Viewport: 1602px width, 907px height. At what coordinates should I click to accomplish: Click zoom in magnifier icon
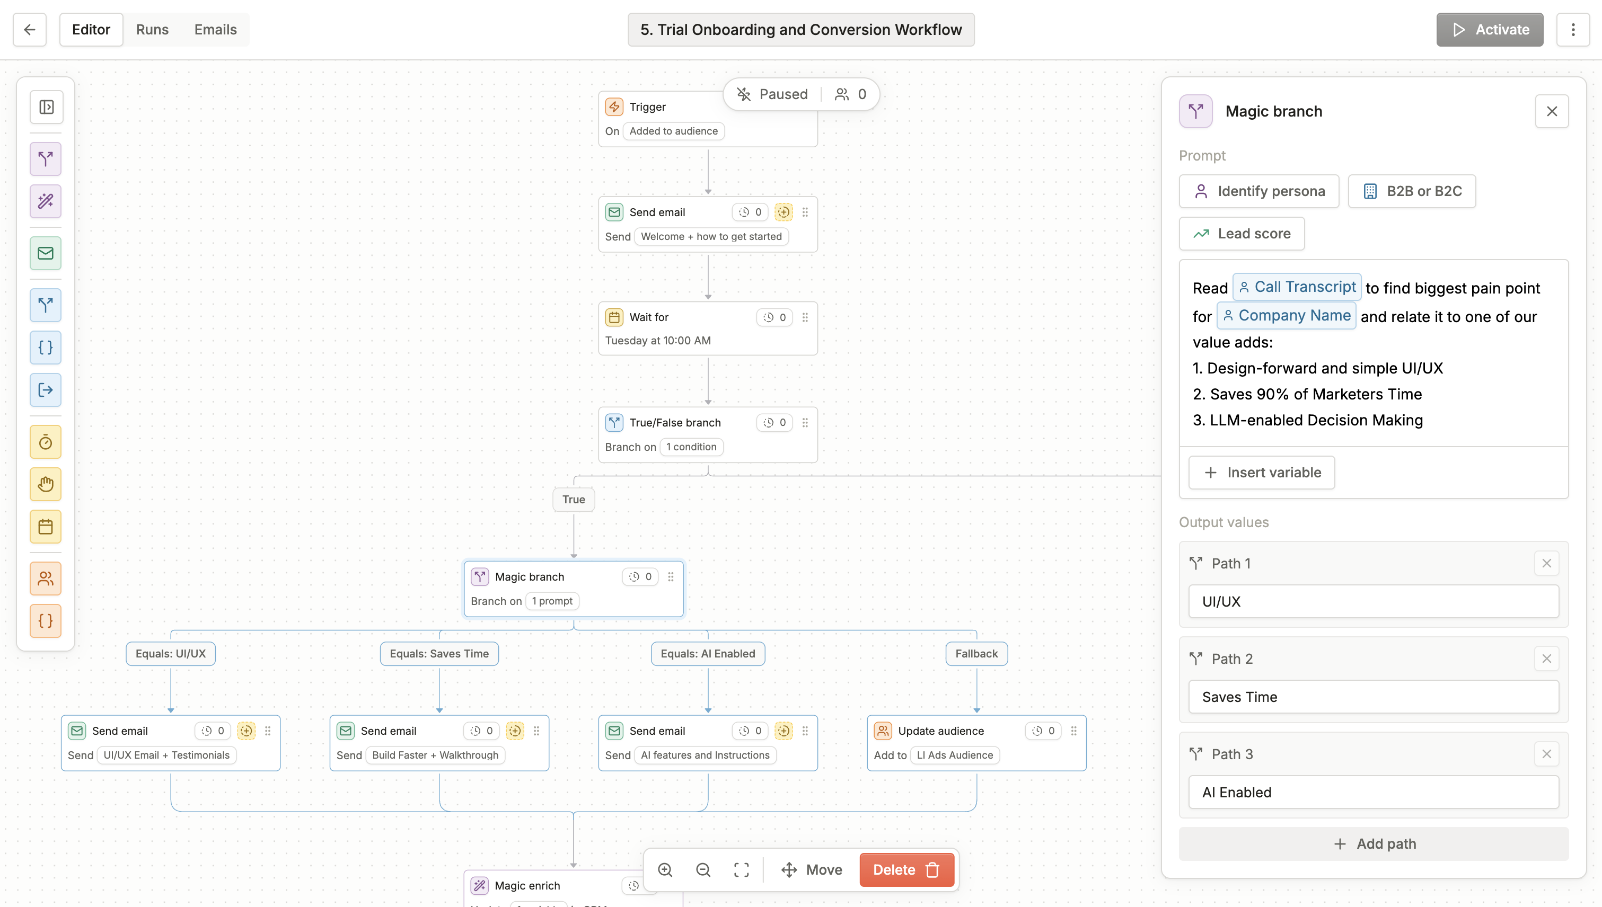point(665,869)
